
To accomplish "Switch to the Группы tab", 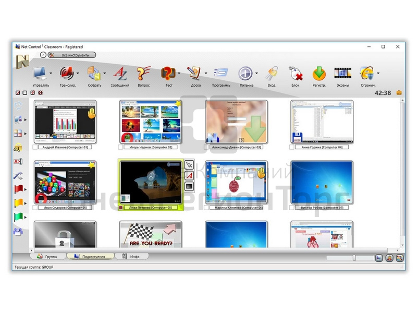I will coord(47,257).
